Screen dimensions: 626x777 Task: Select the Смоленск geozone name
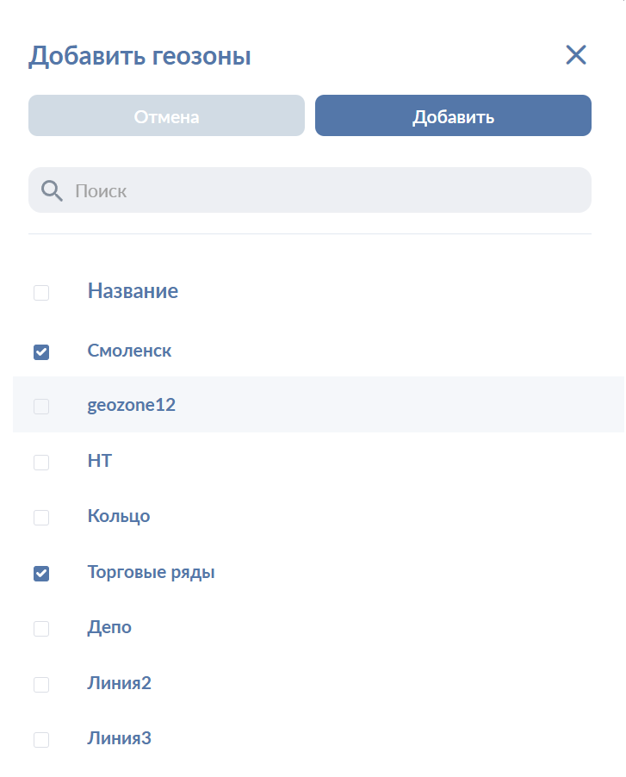[x=129, y=351]
